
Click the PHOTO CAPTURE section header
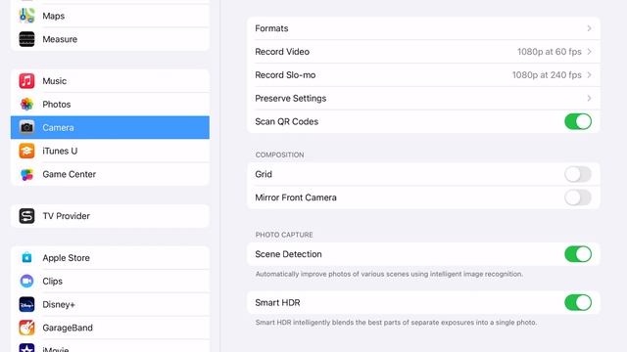click(284, 235)
